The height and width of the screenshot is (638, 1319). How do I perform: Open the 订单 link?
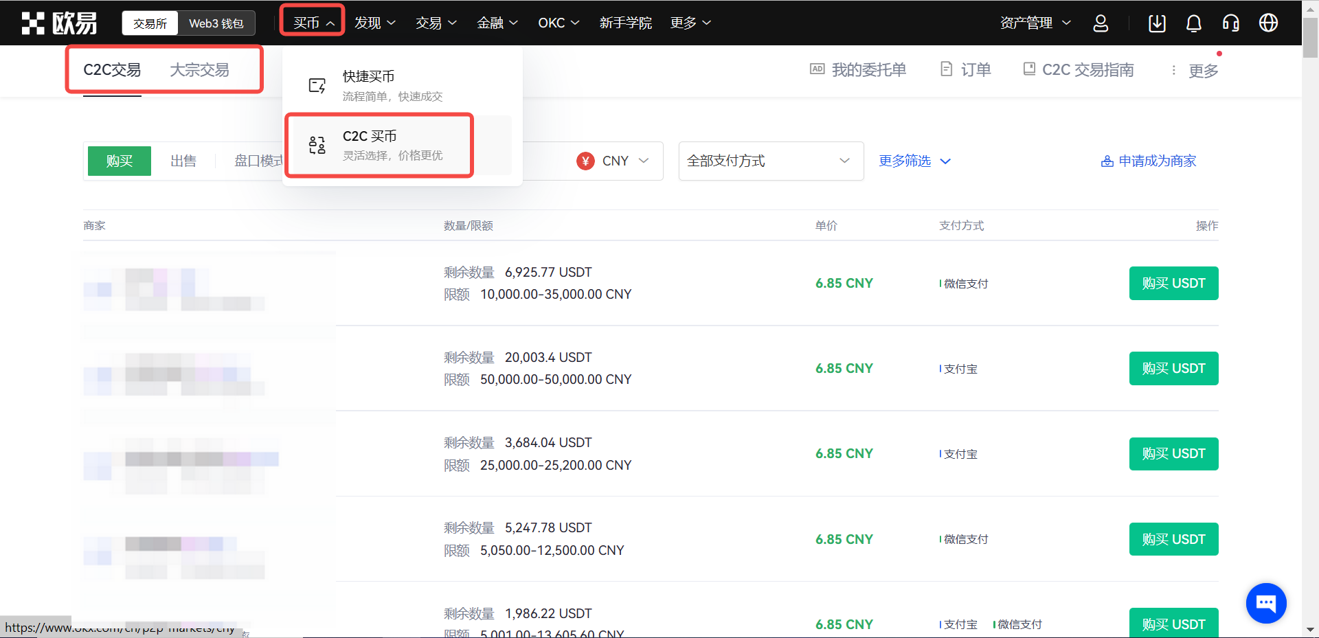coord(976,70)
